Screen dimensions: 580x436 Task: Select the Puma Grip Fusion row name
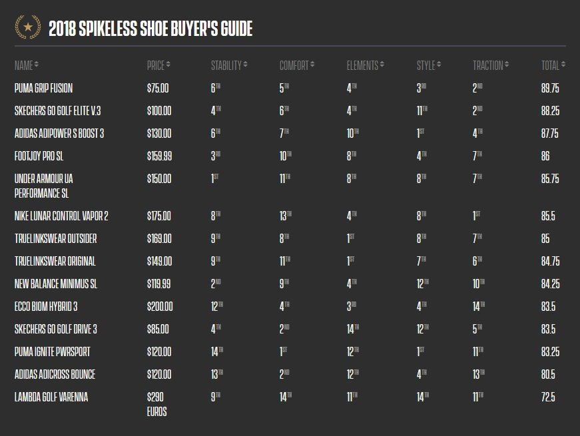[x=44, y=89]
